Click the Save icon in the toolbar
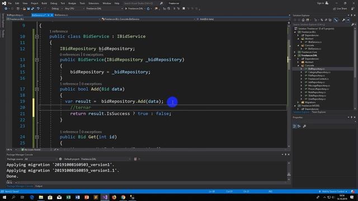The height and width of the screenshot is (201, 358). [x=29, y=9]
